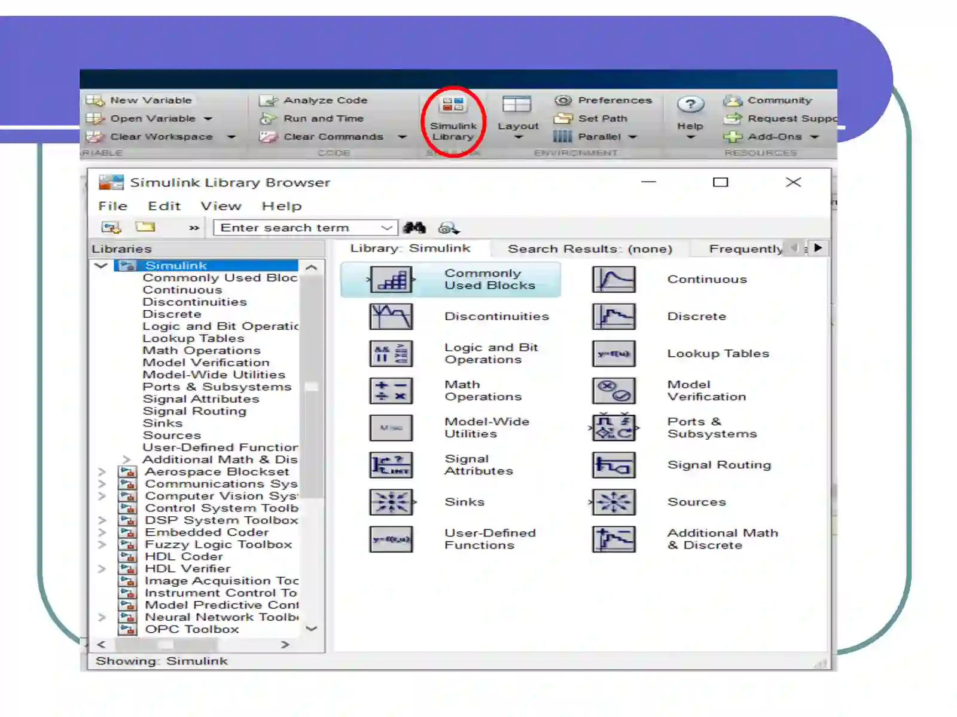Select Fuzzy Logic Toolbox in tree
This screenshot has width=957, height=717.
pyautogui.click(x=218, y=544)
